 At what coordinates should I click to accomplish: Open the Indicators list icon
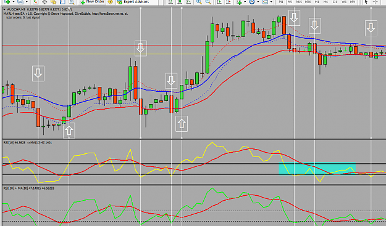239,2
